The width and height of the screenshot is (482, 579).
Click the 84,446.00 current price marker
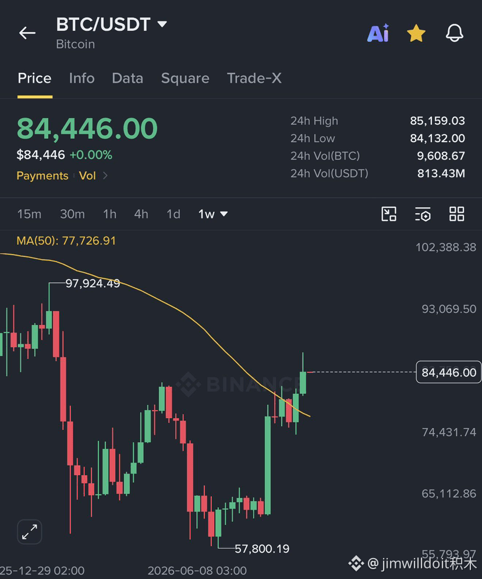449,372
